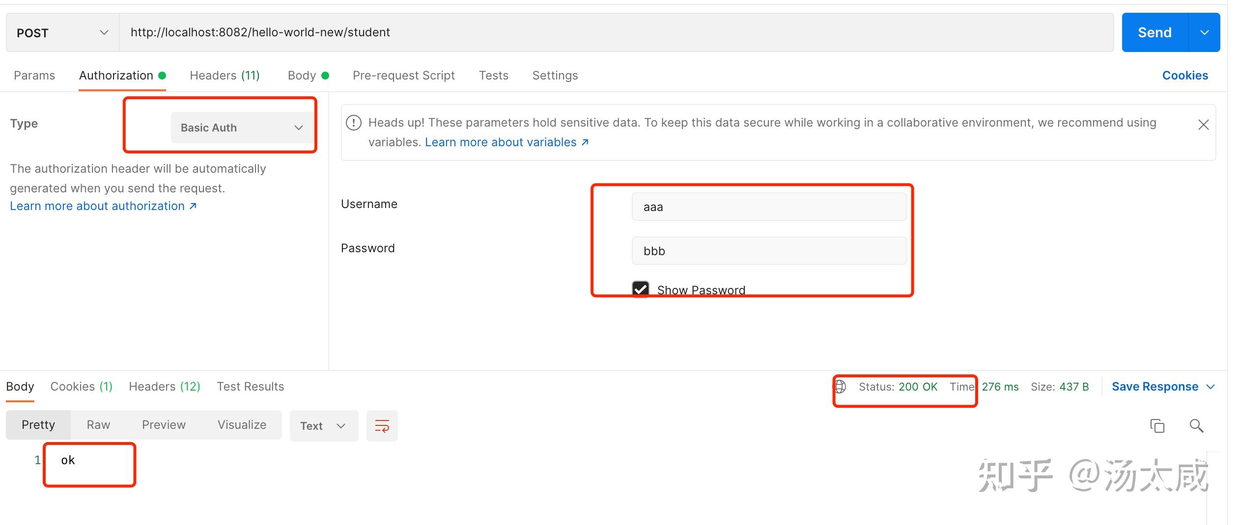
Task: Open the Pre-request Script tab
Action: [403, 76]
